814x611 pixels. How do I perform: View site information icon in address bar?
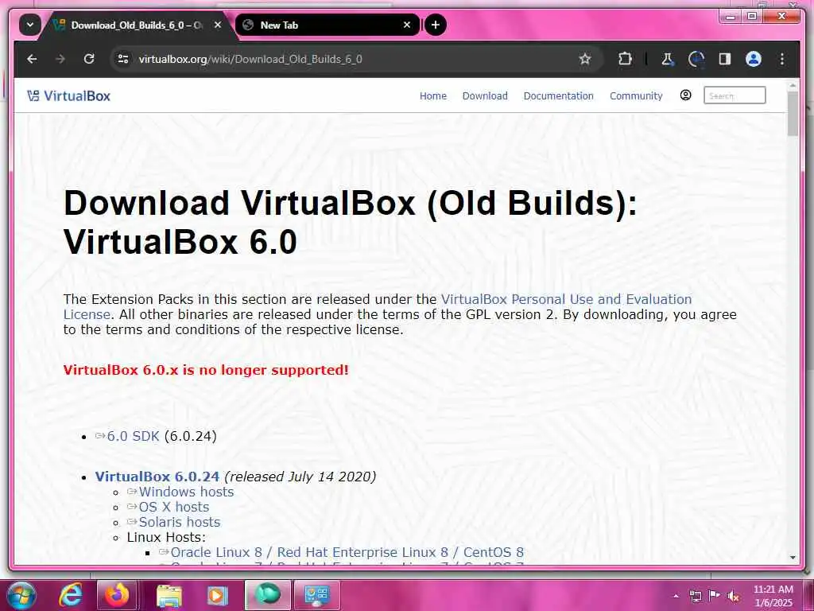pos(123,59)
